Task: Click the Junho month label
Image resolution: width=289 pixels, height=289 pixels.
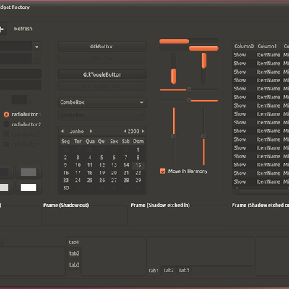Action: tap(77, 131)
